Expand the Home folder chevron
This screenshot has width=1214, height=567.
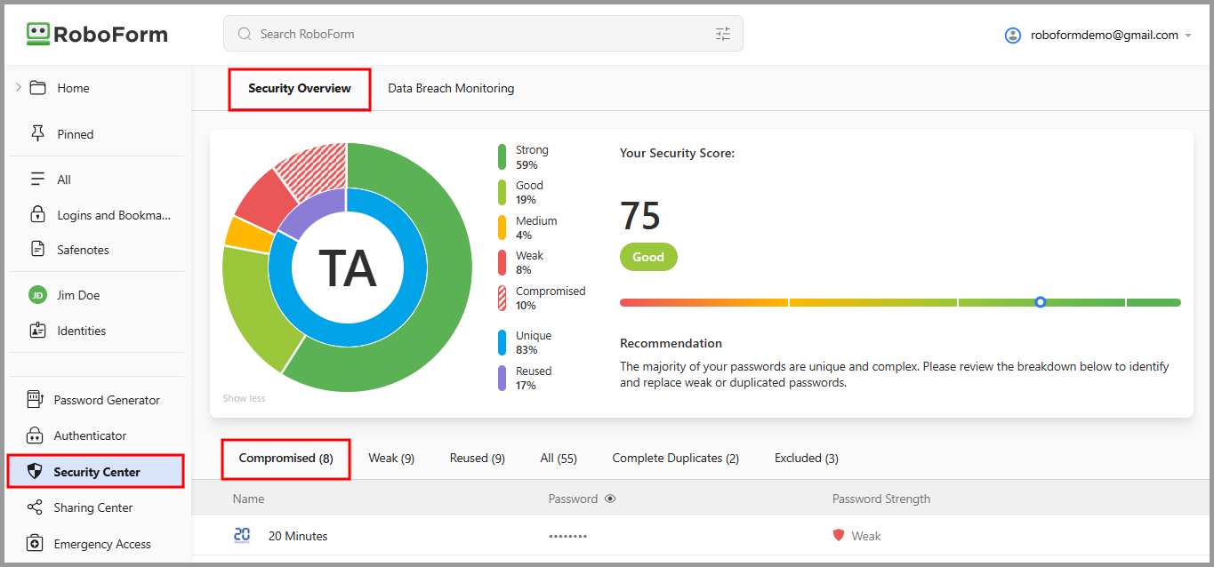[x=19, y=87]
